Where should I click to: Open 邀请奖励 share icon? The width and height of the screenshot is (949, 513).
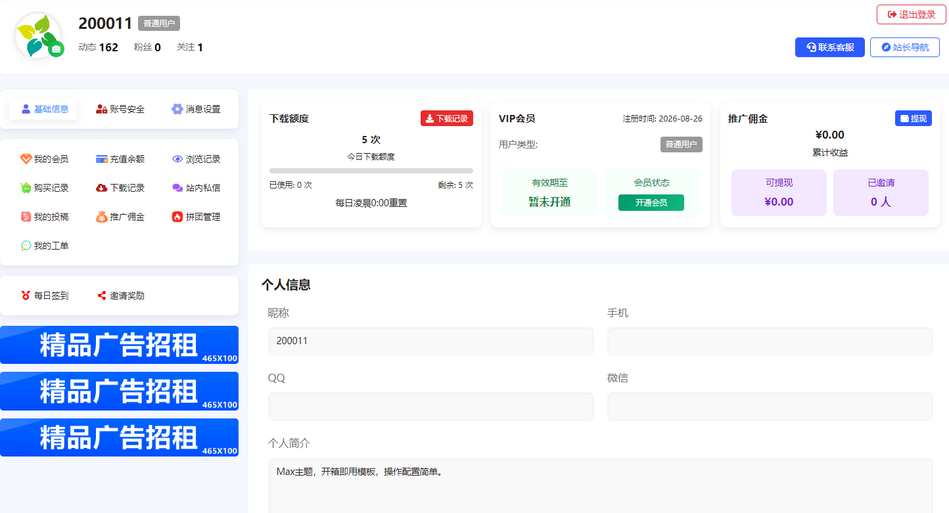click(102, 296)
